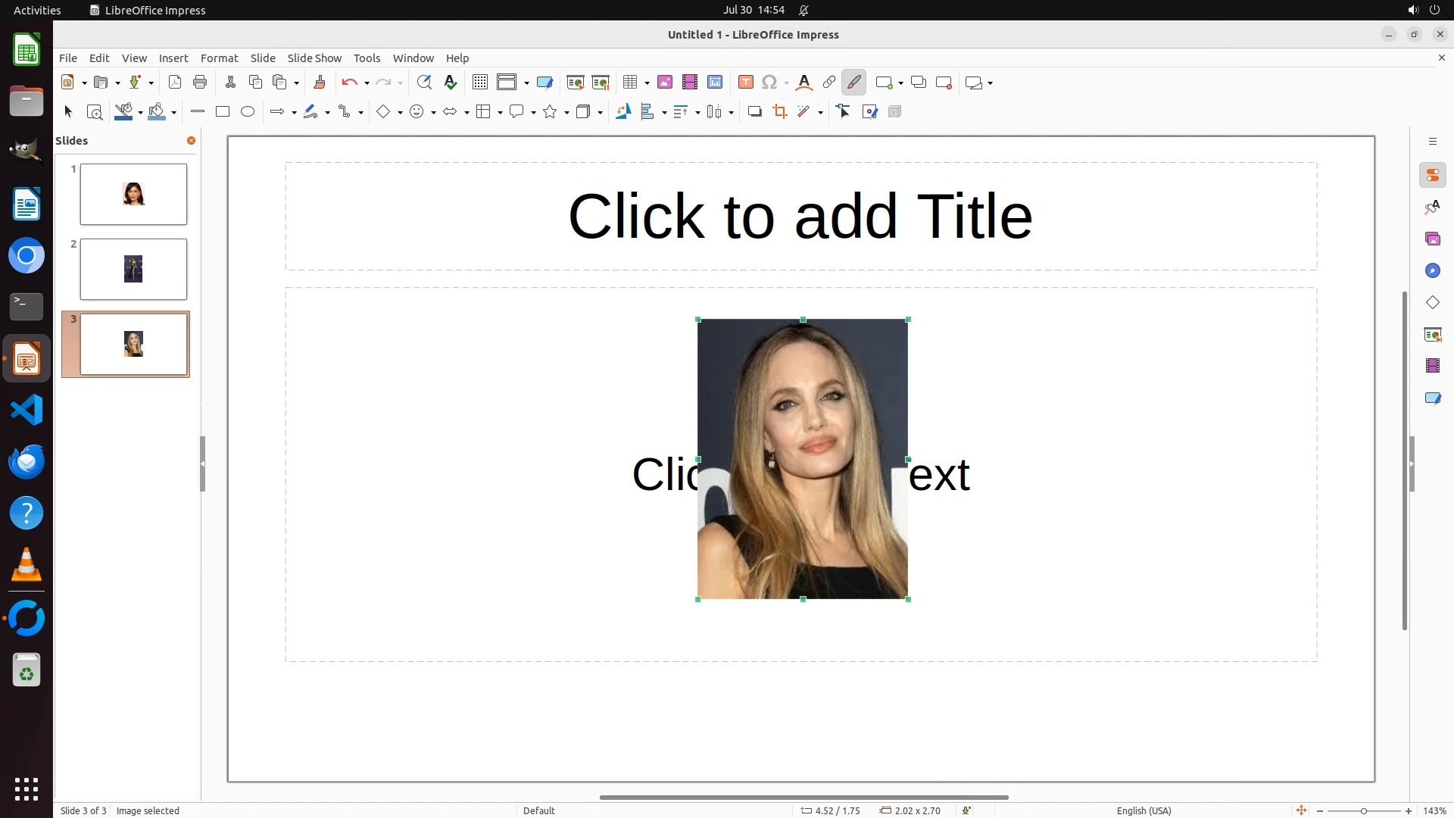The width and height of the screenshot is (1454, 818).
Task: Open the Gallery panel in the sidebar
Action: tap(1432, 239)
